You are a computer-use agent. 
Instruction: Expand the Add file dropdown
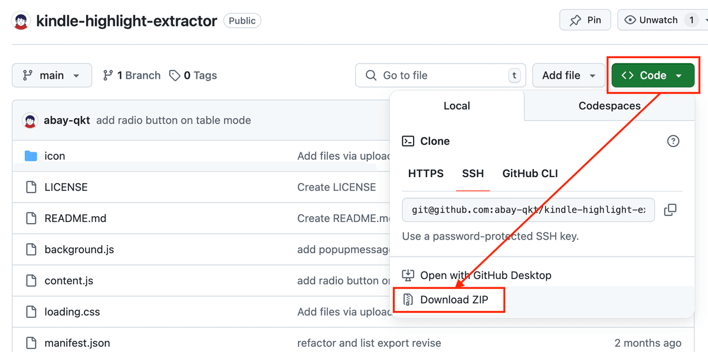[x=569, y=75]
